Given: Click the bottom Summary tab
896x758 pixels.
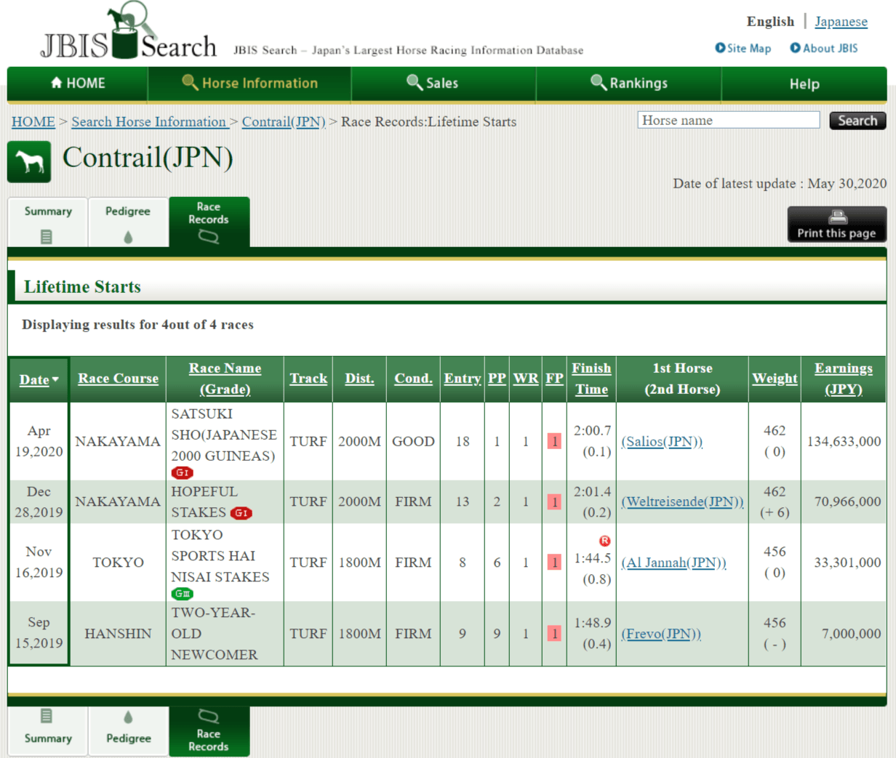Looking at the screenshot, I should coord(48,729).
